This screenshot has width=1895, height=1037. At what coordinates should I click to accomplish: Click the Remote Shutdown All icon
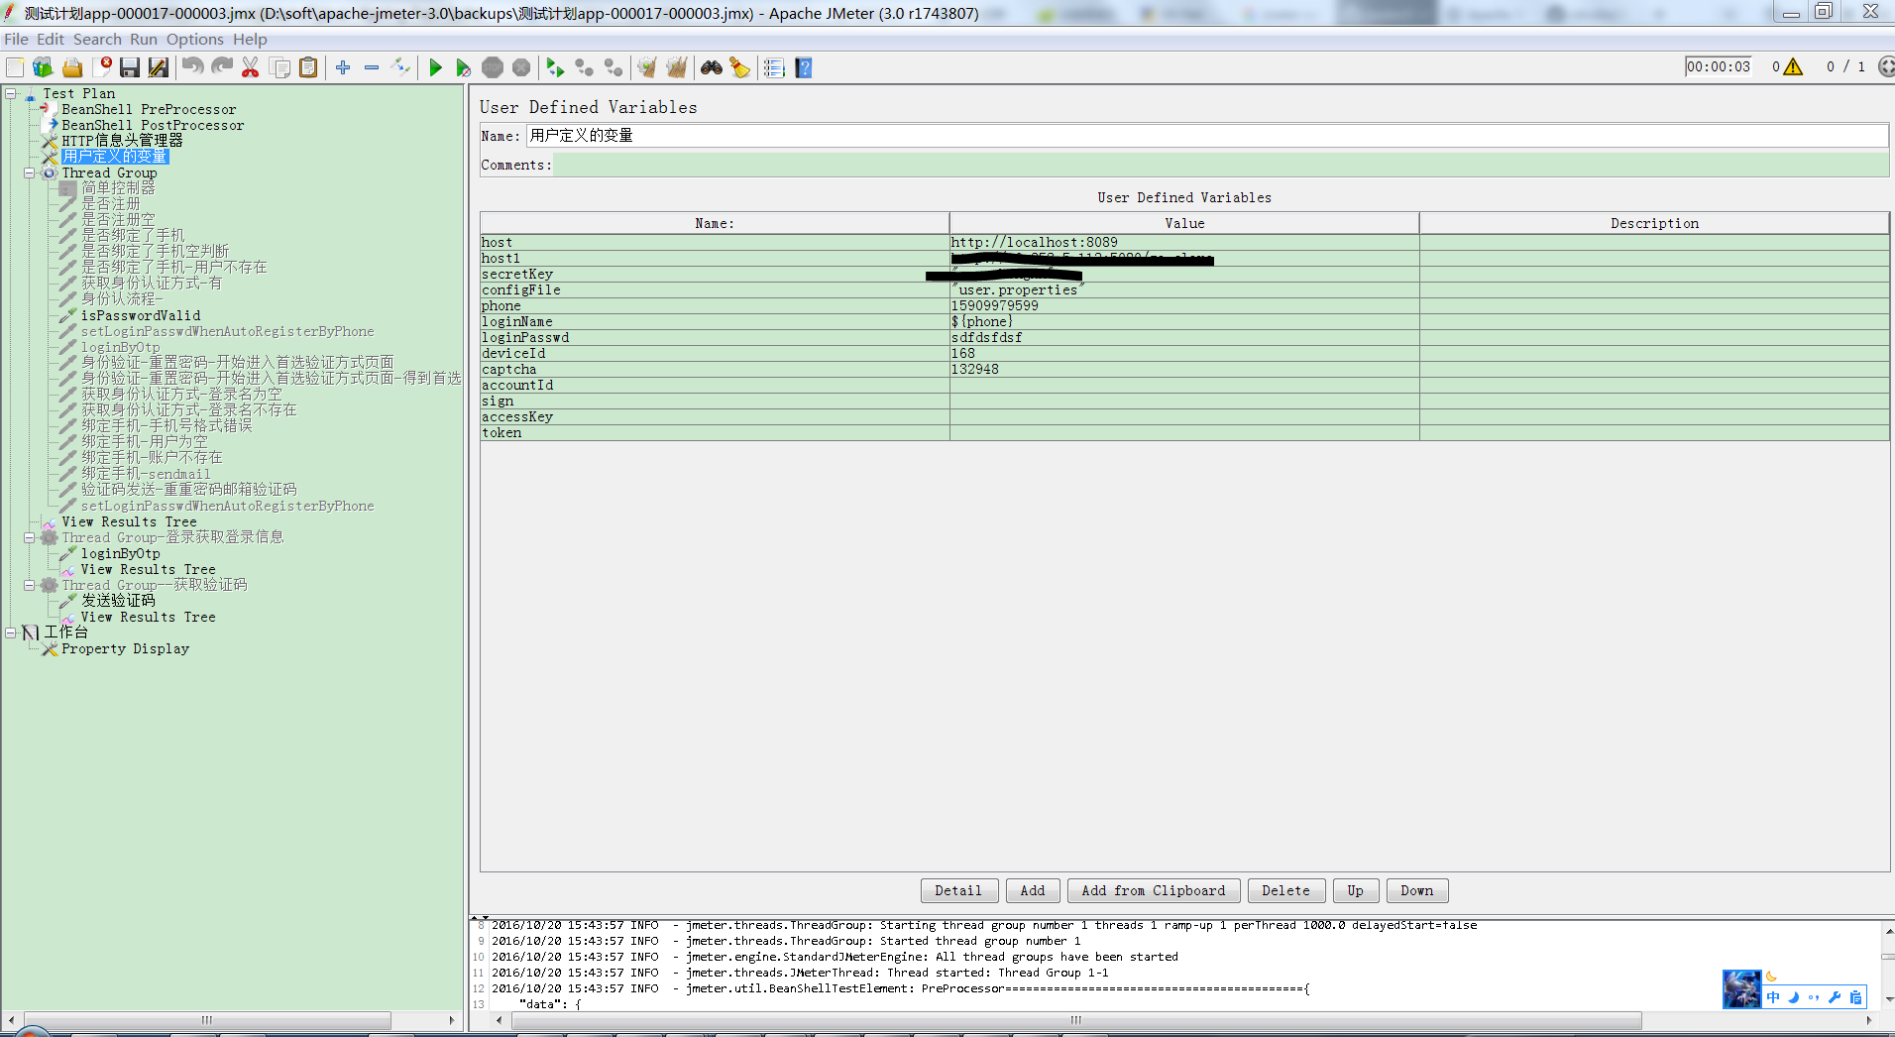click(x=613, y=67)
